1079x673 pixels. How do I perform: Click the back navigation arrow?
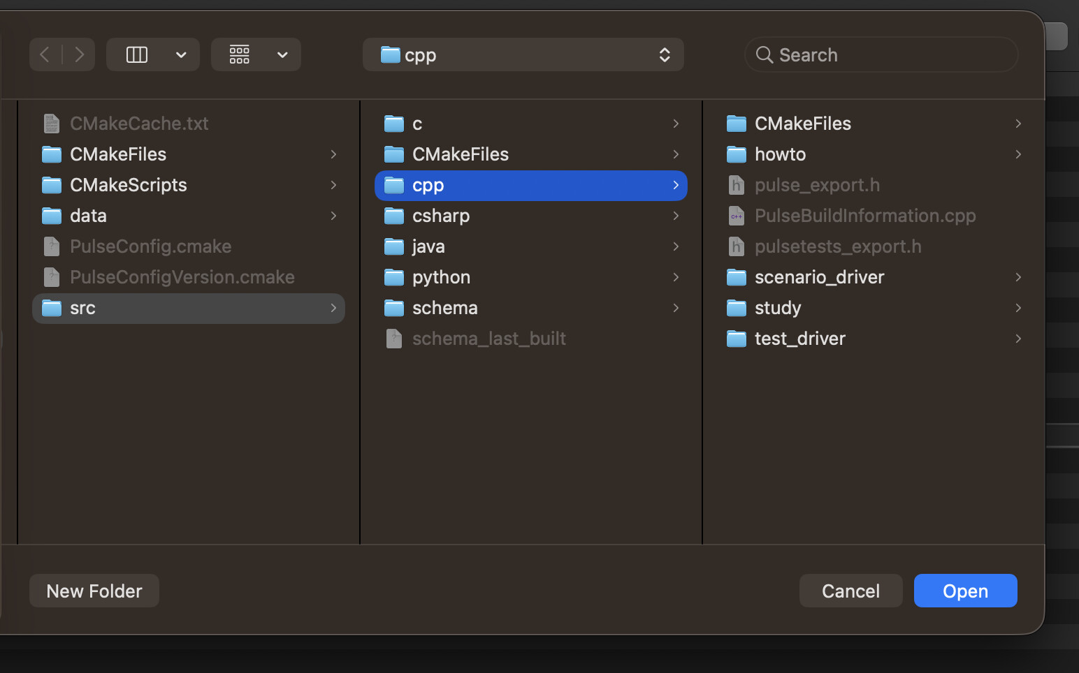pos(45,54)
